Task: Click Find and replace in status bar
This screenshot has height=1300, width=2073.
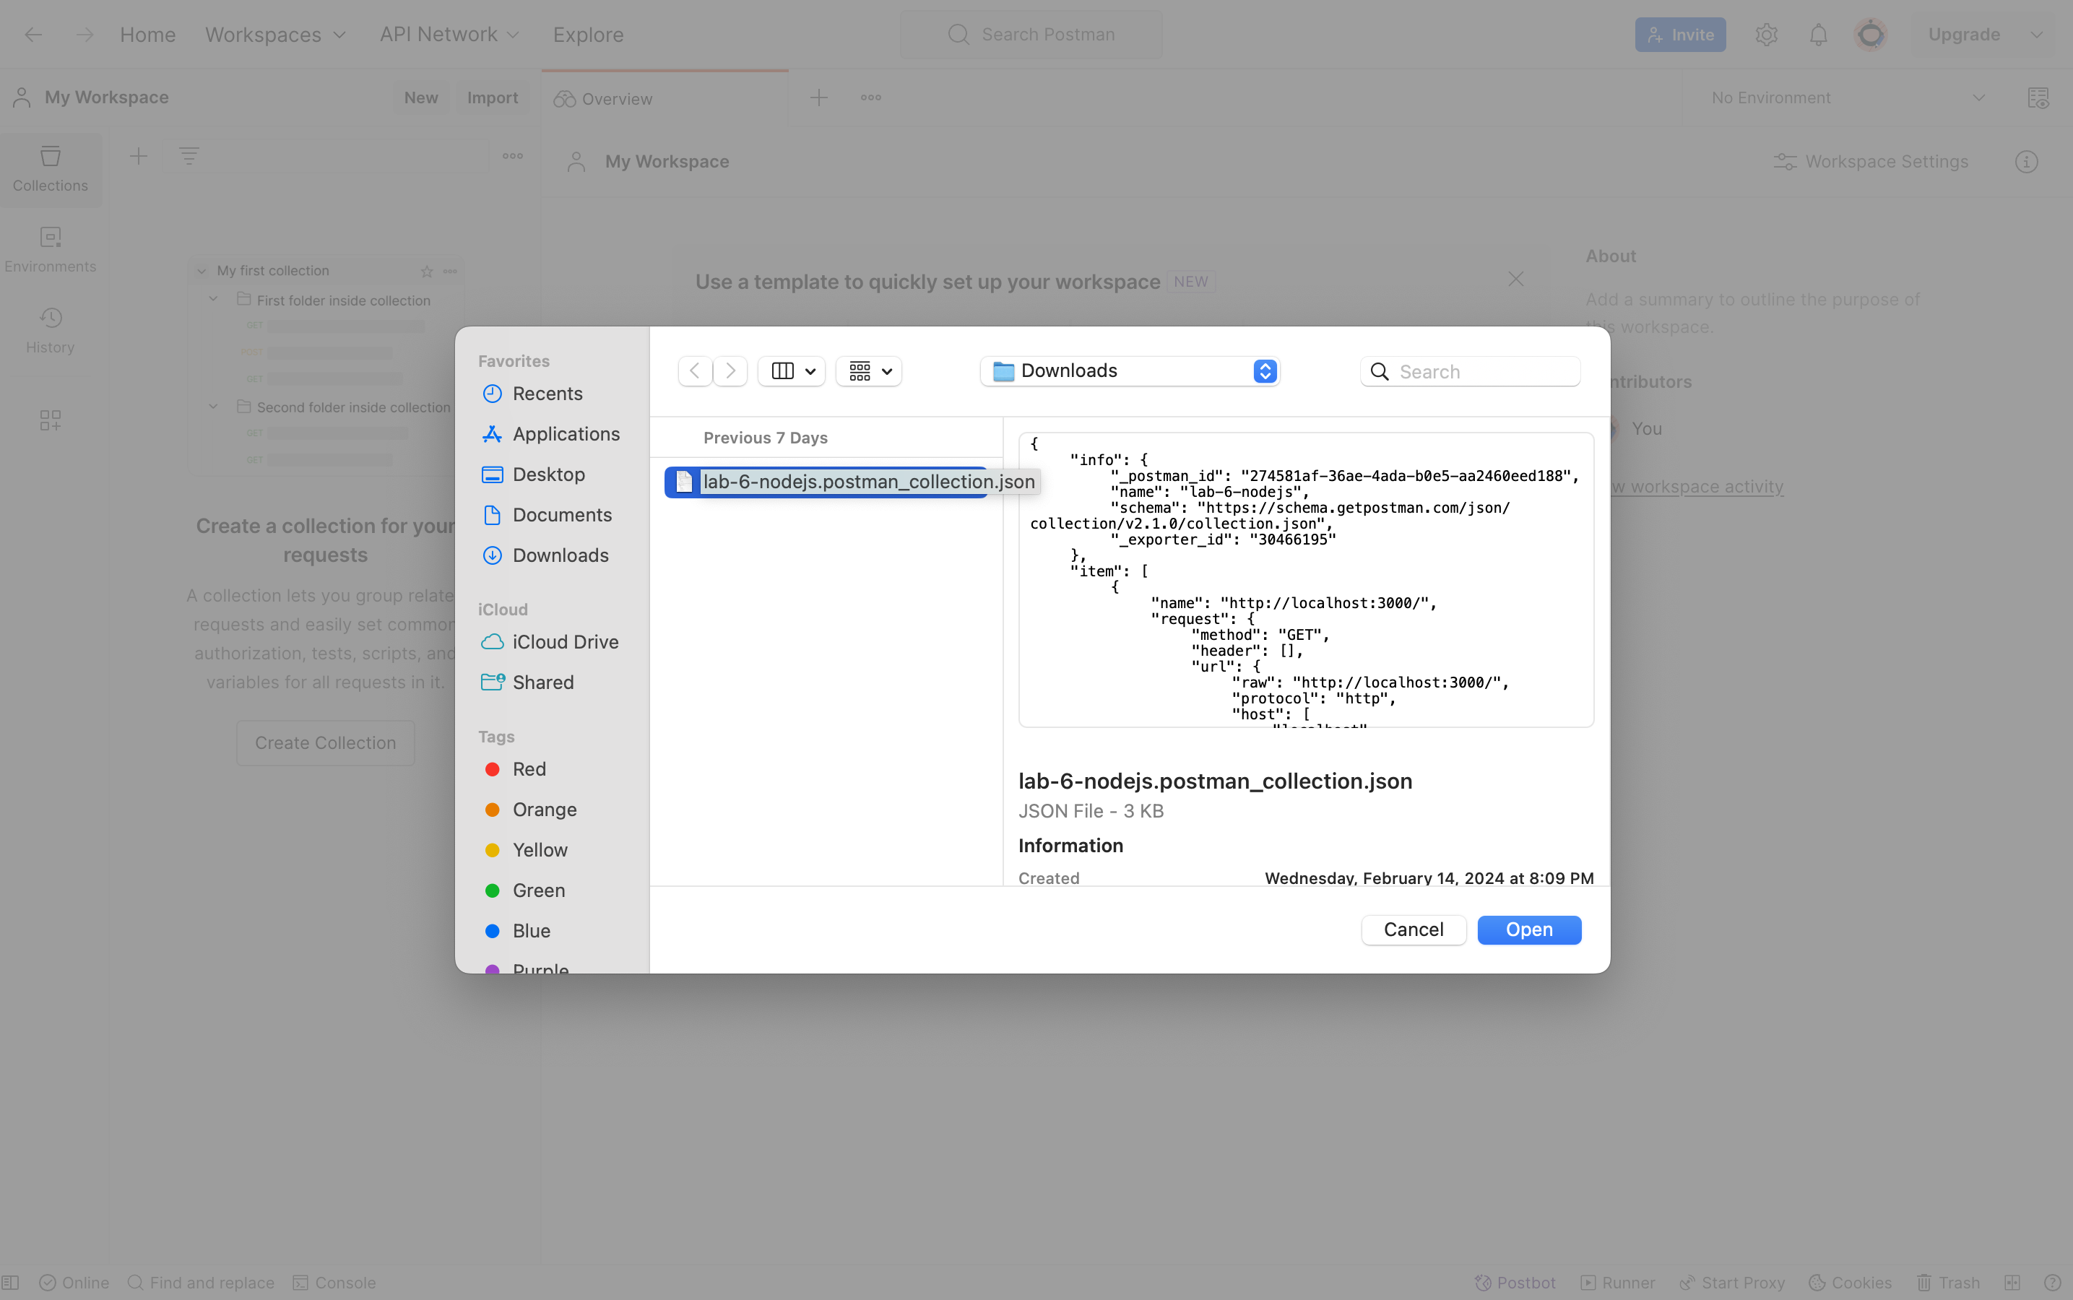Action: (x=200, y=1282)
